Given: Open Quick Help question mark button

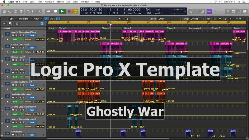Looking at the screenshot, I should [15, 11].
